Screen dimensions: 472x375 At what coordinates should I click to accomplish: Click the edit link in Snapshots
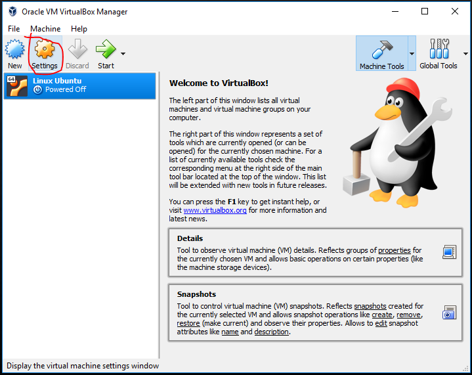[x=381, y=323]
